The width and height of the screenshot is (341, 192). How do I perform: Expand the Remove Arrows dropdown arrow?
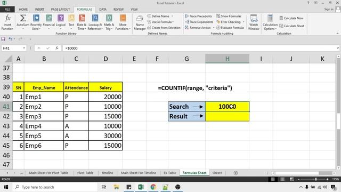point(213,28)
